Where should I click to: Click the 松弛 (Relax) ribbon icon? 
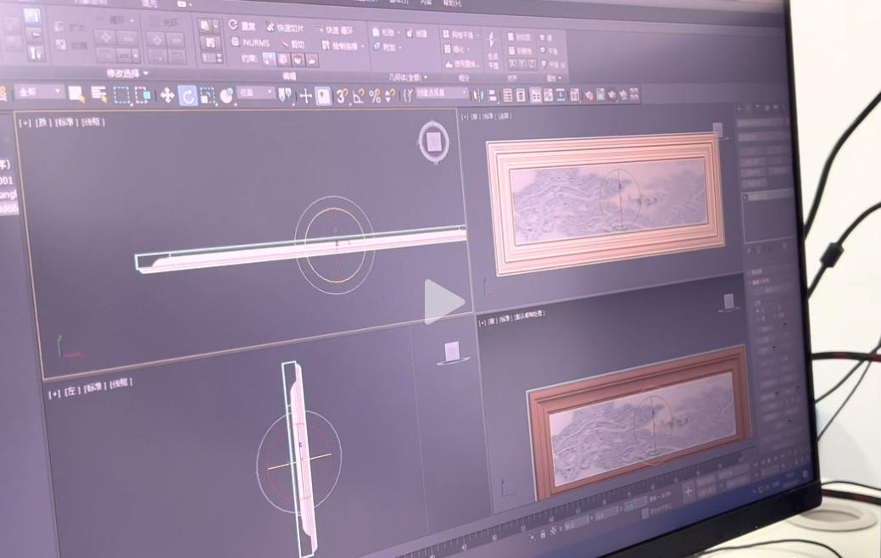click(376, 32)
